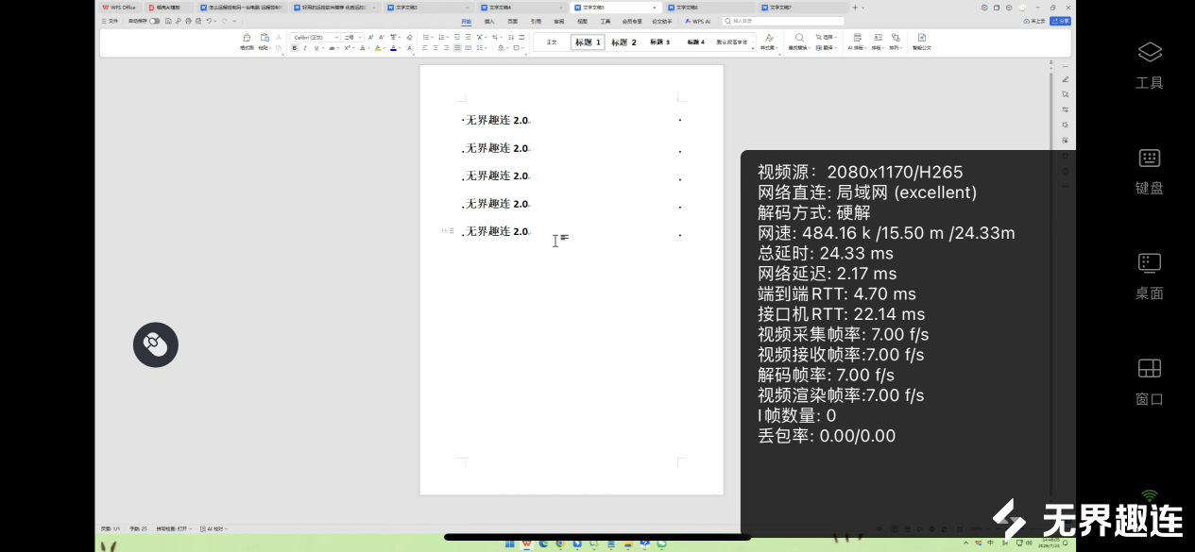Viewport: 1195px width, 552px height.
Task: Open the WPS AI tab
Action: click(698, 21)
